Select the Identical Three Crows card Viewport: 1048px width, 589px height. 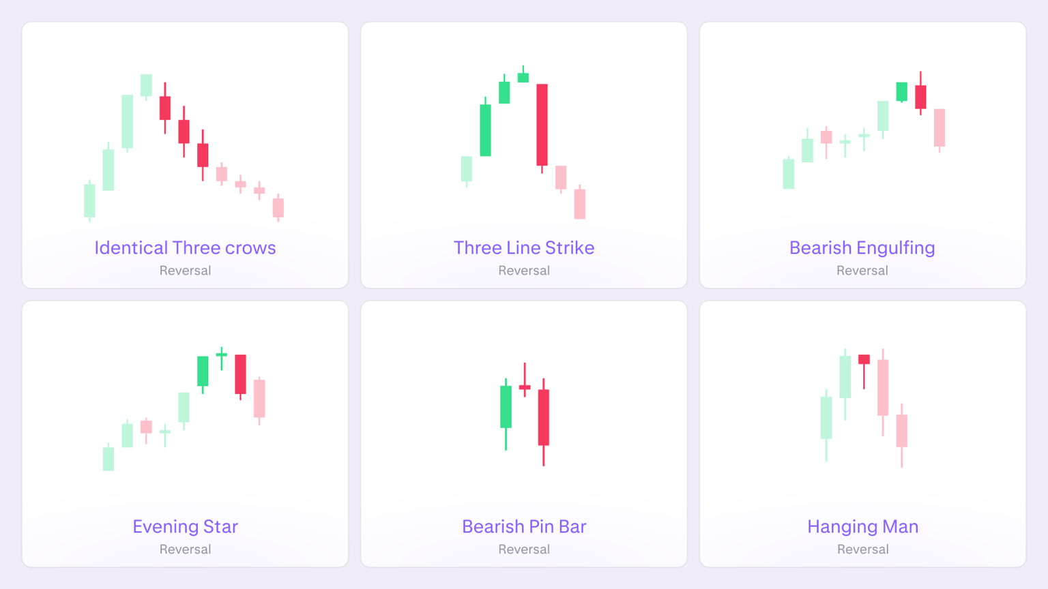tap(185, 154)
